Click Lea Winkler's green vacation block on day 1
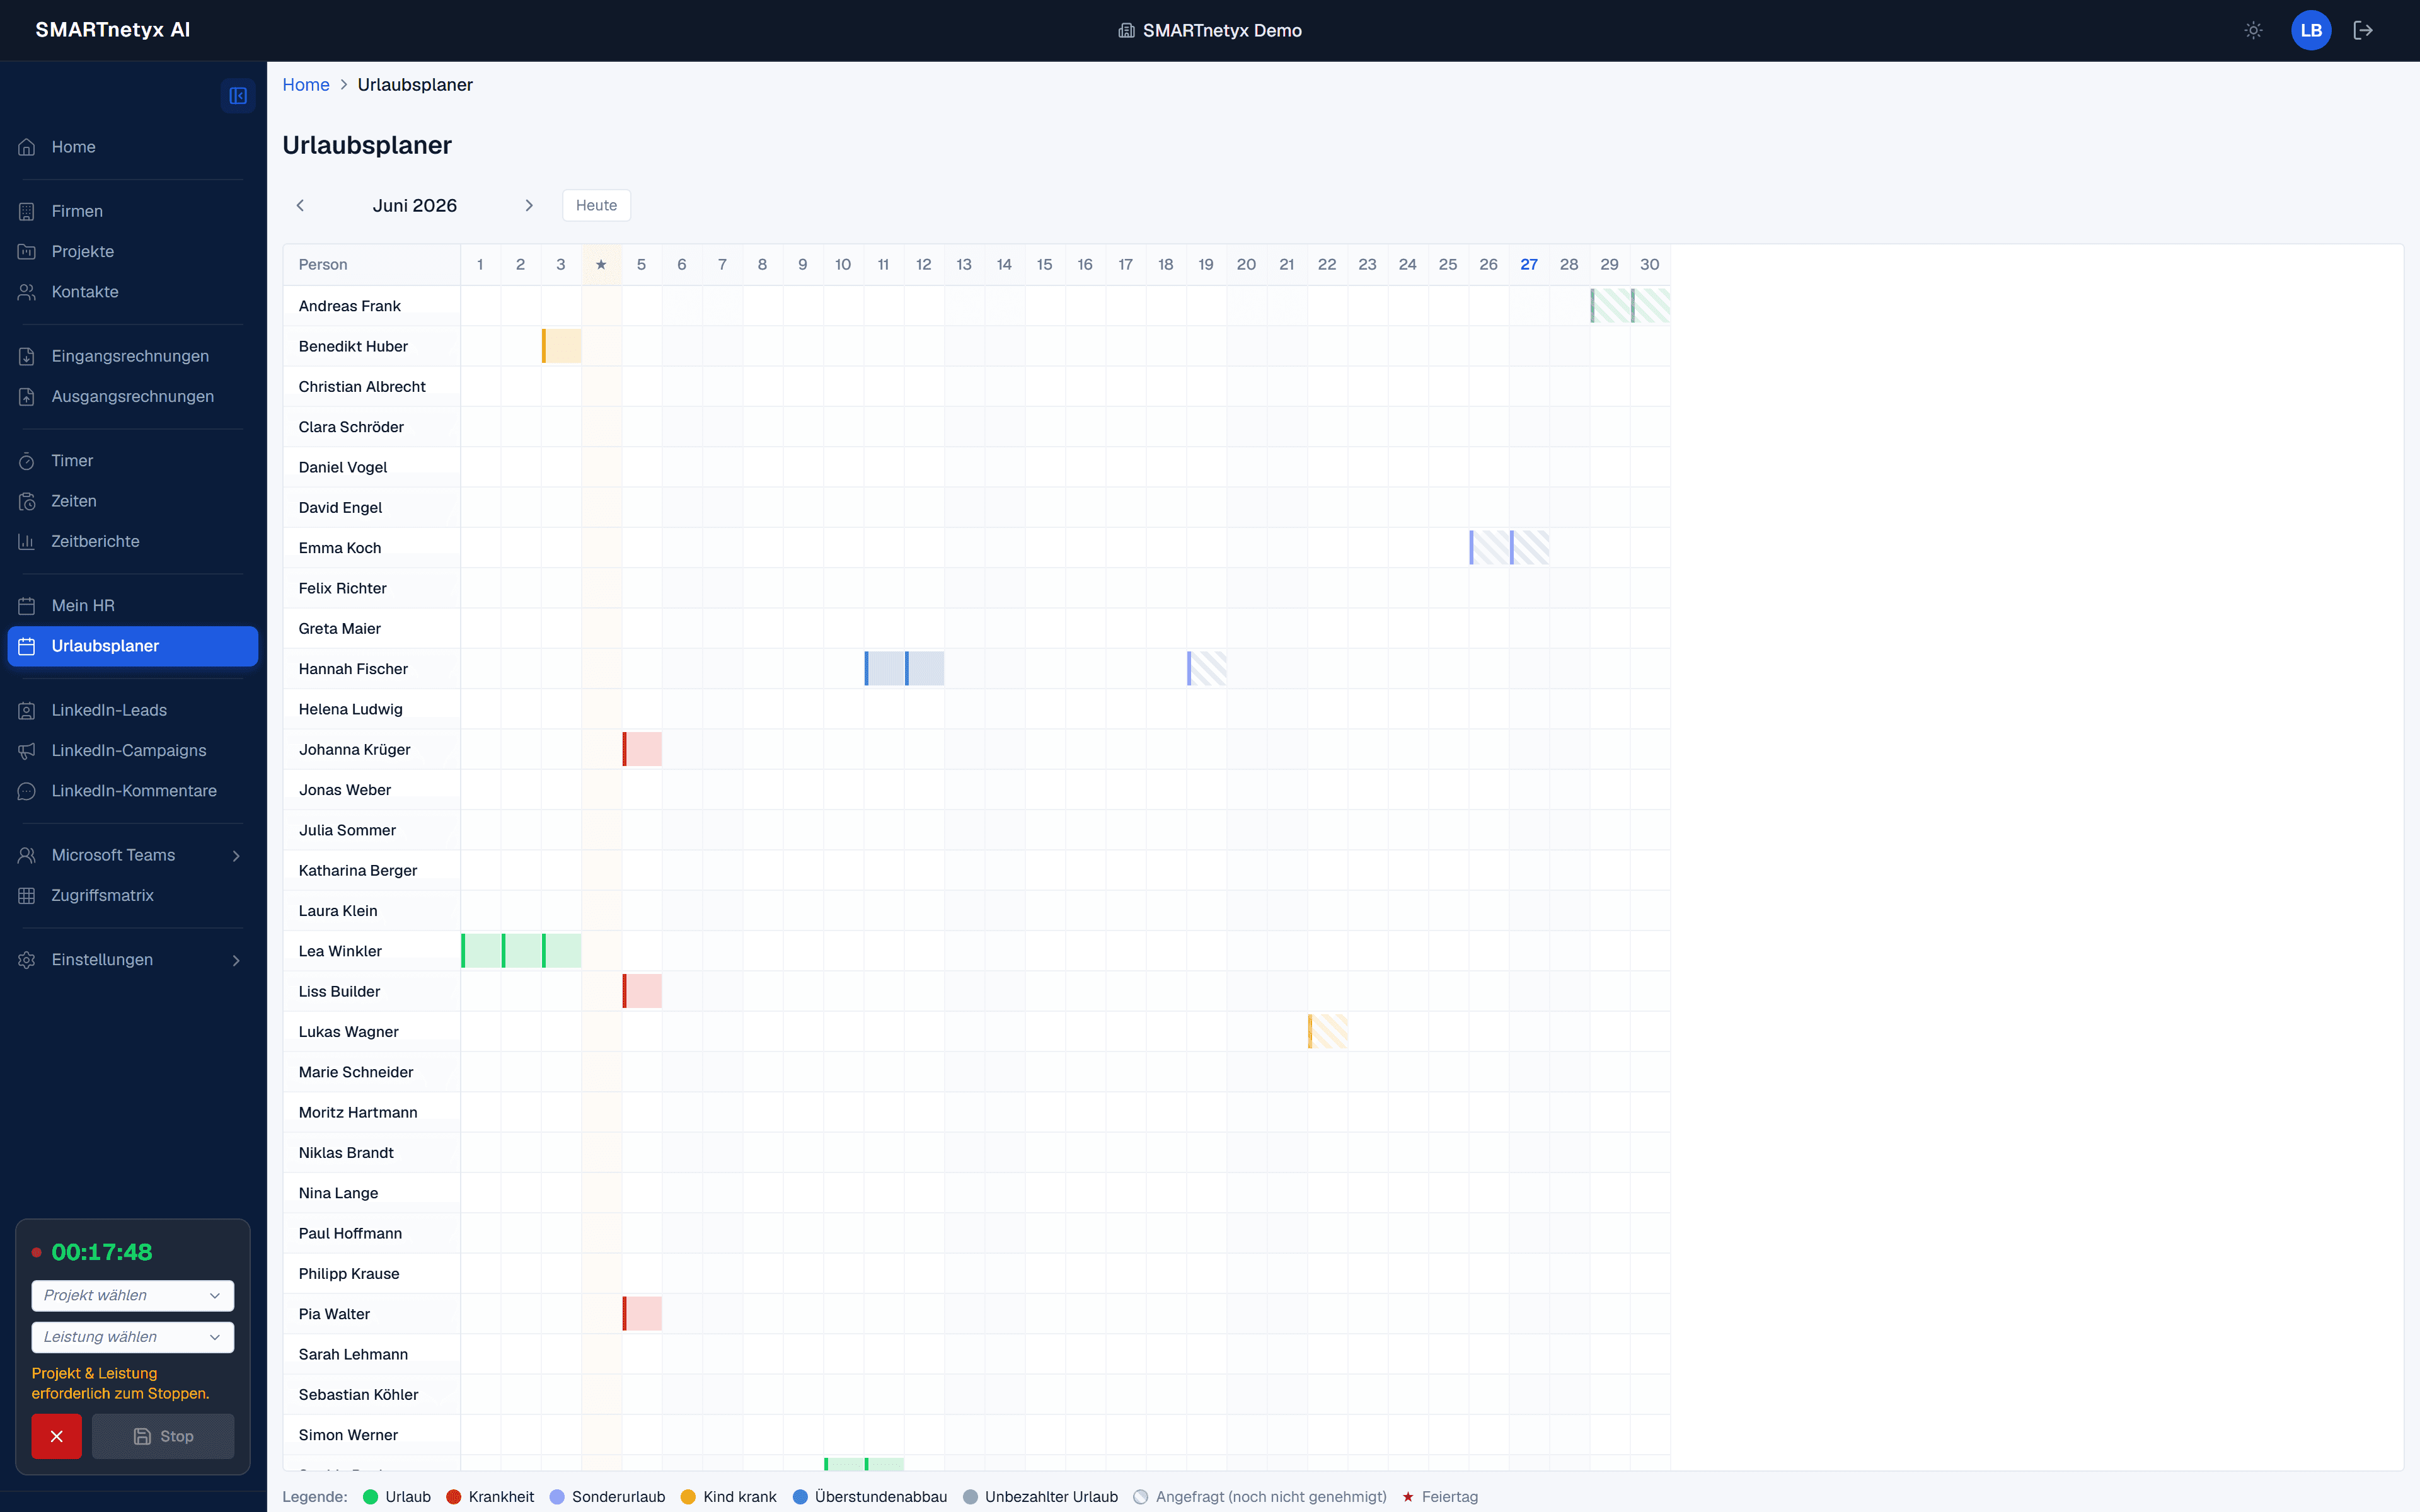 481,951
